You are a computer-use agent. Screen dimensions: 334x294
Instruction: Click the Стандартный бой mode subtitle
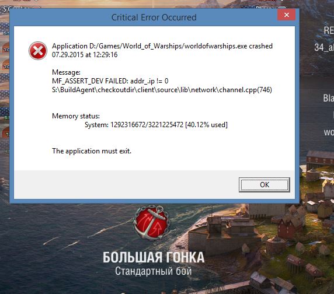[x=154, y=271]
